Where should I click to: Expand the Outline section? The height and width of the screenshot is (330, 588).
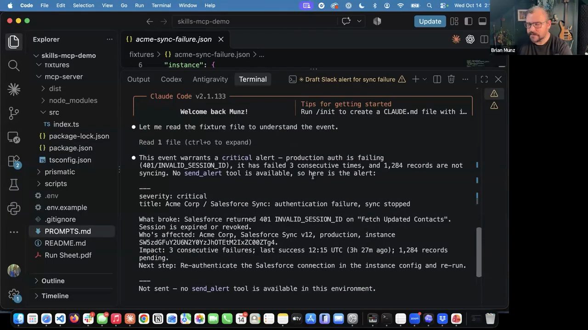pos(53,280)
